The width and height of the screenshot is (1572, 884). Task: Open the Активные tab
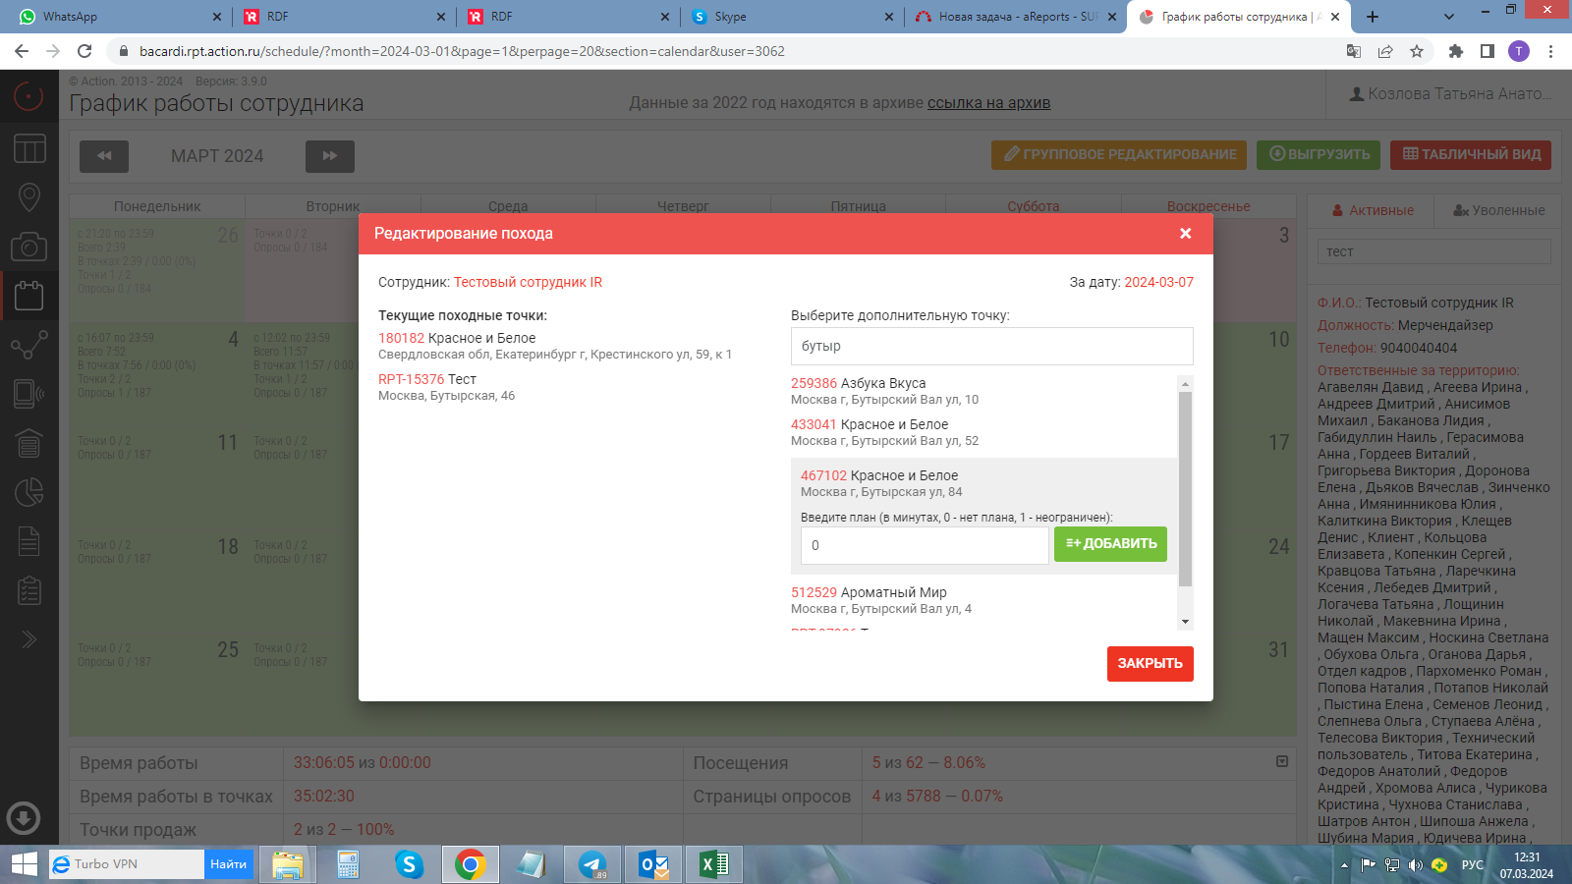point(1371,210)
